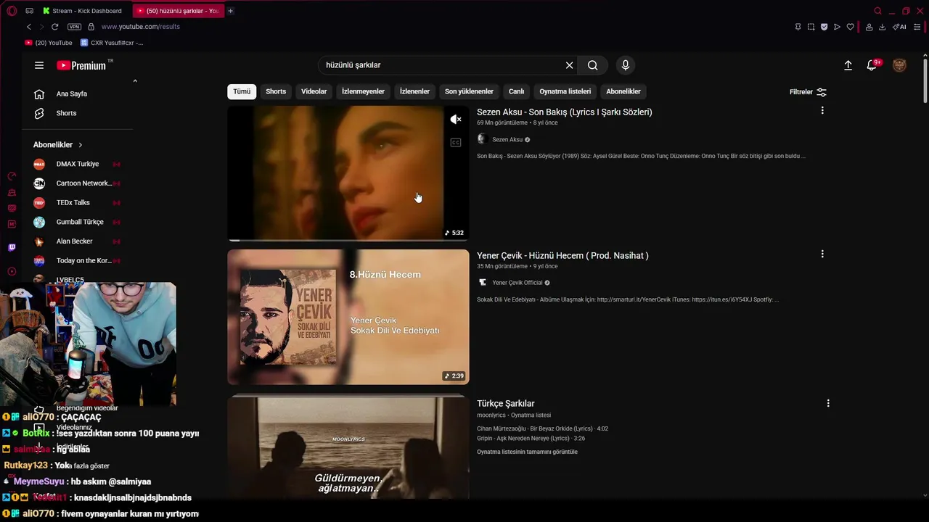Bookmark the page with the heart icon
Screen dimensions: 929x522
pyautogui.click(x=851, y=27)
